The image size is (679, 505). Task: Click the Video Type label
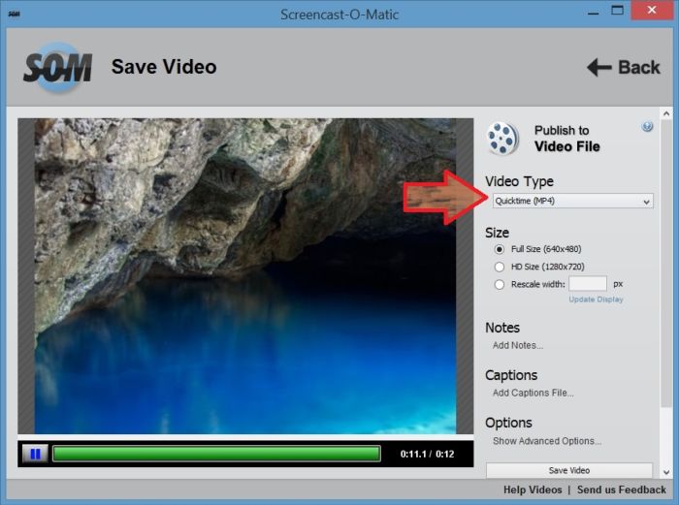pos(519,181)
